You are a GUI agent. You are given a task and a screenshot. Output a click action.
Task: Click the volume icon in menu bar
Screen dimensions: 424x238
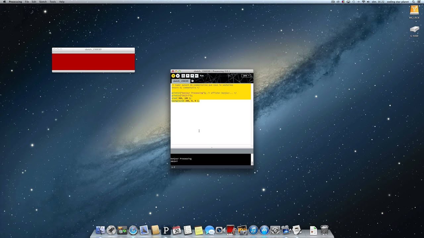[x=369, y=2]
